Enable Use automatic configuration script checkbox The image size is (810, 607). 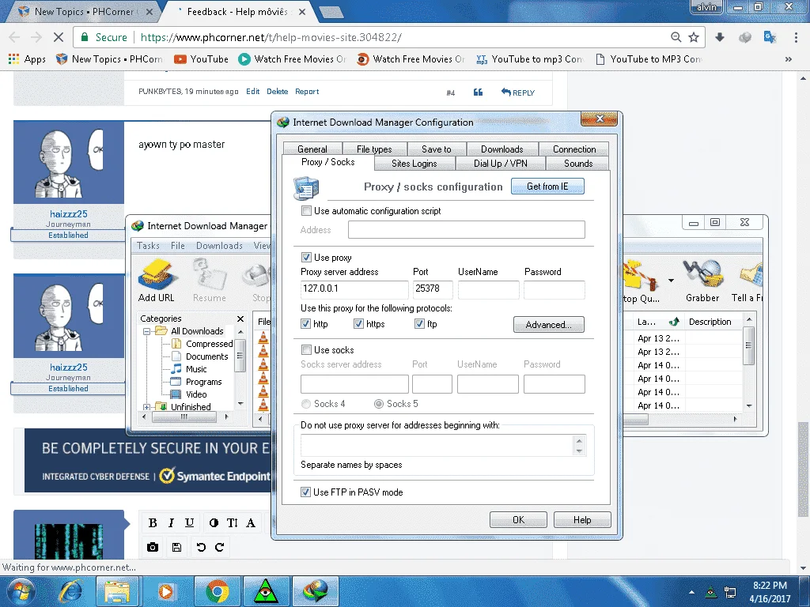(306, 210)
